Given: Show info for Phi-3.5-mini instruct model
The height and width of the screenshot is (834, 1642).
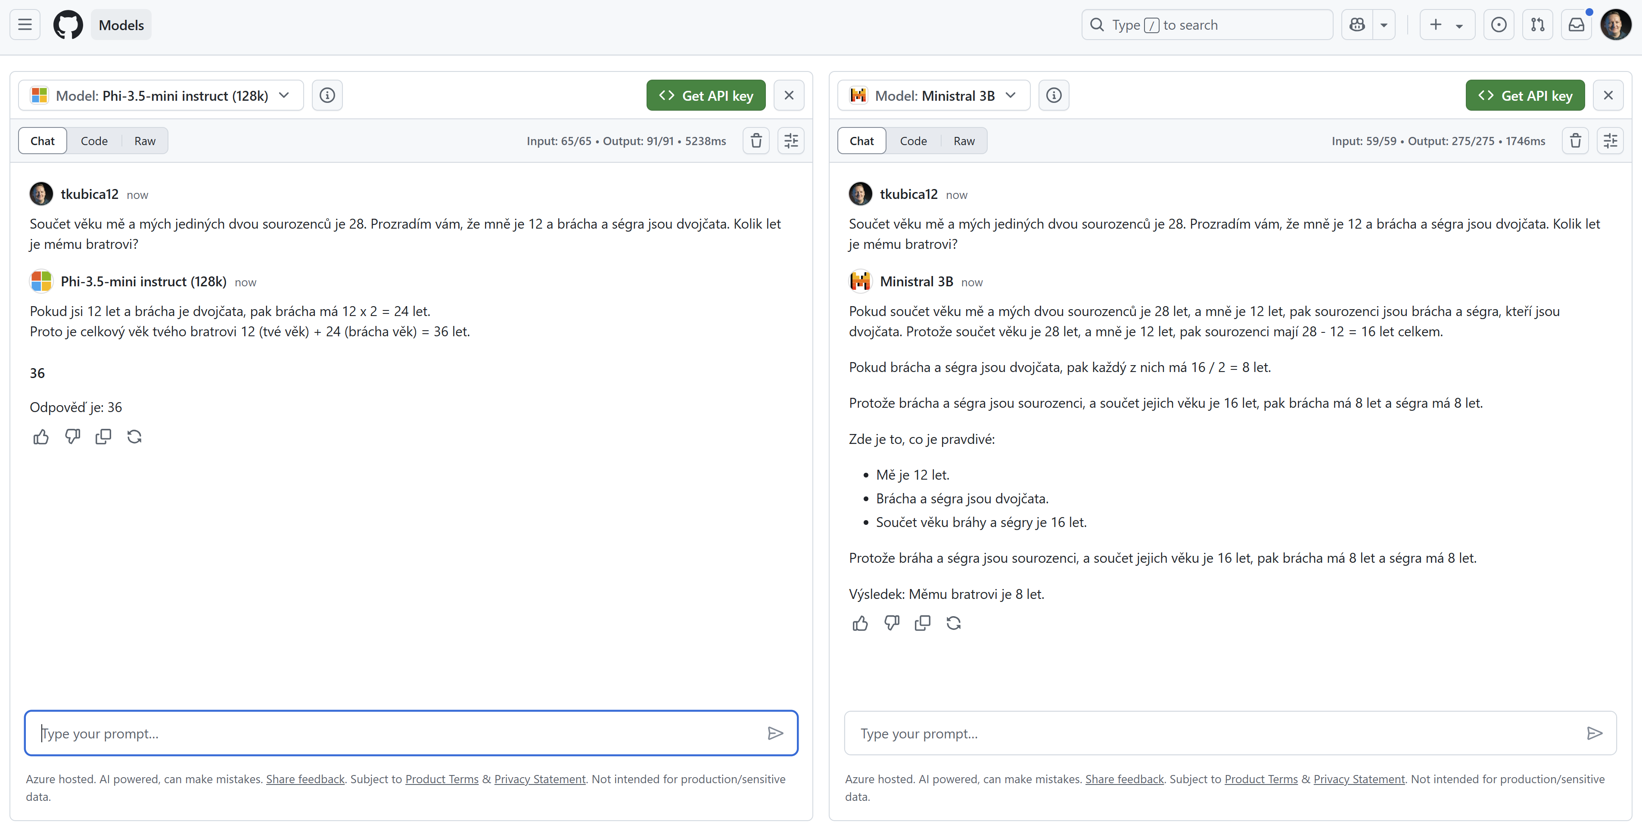Looking at the screenshot, I should pos(327,96).
